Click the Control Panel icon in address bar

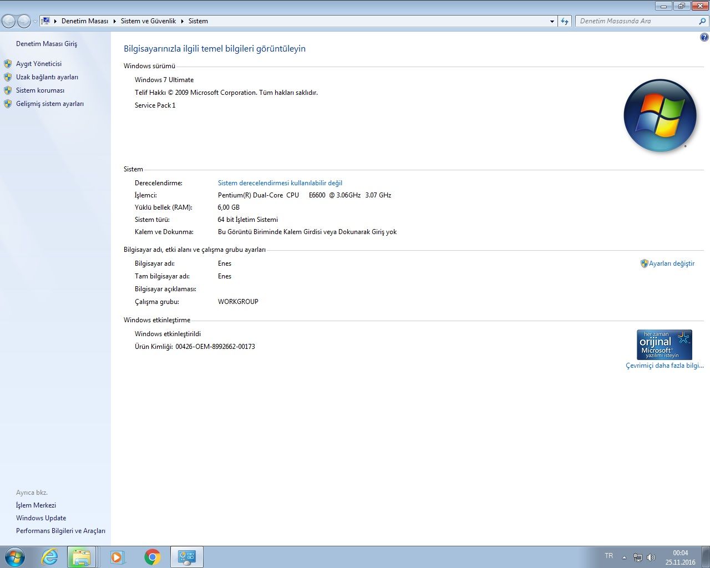coord(46,21)
